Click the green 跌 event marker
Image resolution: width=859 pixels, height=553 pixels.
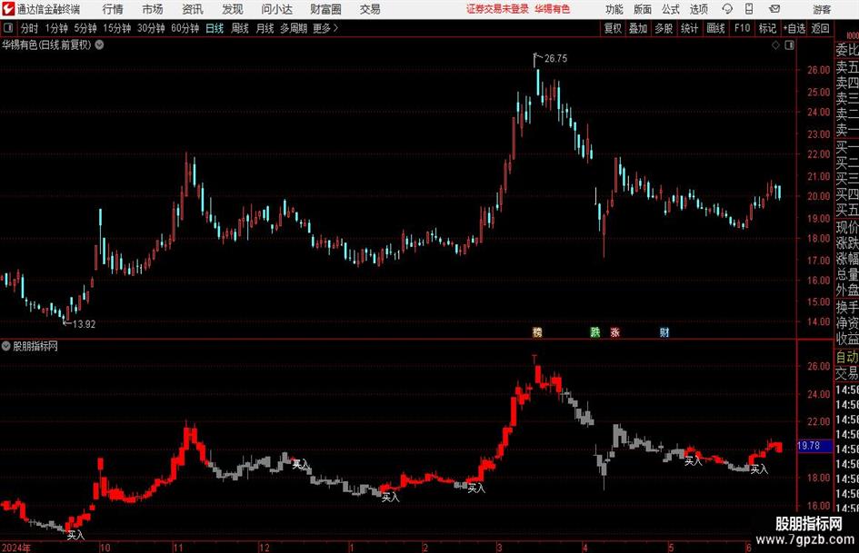pos(595,331)
